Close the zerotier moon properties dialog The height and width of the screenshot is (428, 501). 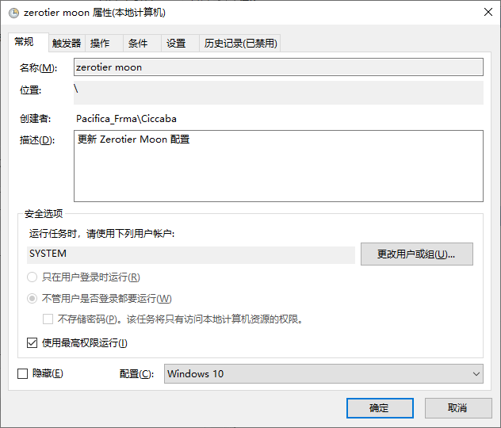[488, 13]
